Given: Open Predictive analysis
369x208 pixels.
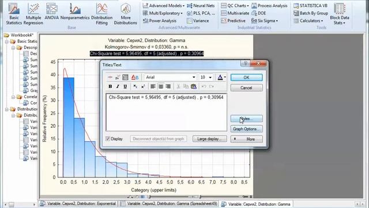Looking at the screenshot, I should tap(233, 21).
